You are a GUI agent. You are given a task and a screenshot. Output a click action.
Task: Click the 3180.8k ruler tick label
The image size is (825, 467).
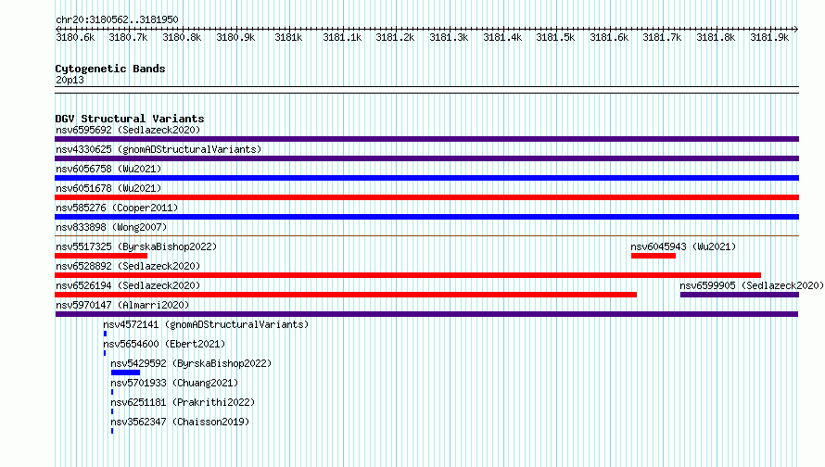182,37
